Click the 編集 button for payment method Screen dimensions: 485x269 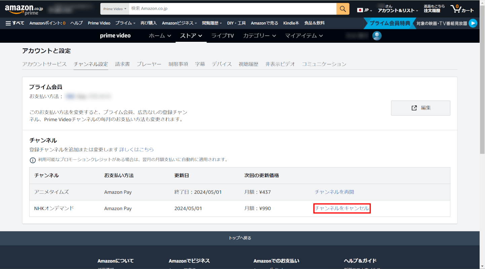click(x=420, y=108)
